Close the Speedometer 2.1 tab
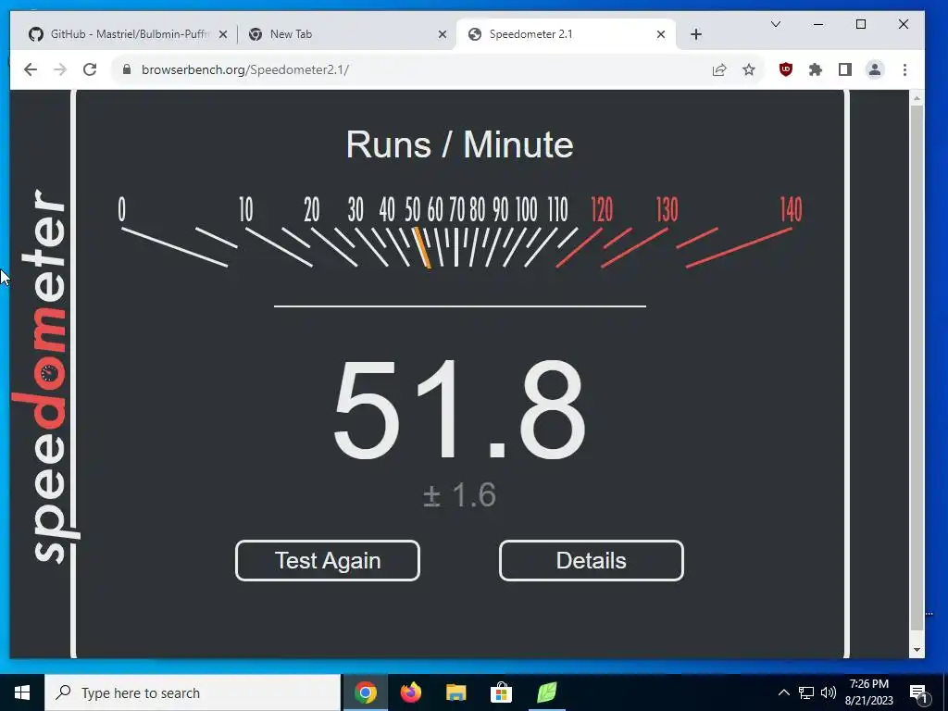The width and height of the screenshot is (948, 711). pos(661,34)
